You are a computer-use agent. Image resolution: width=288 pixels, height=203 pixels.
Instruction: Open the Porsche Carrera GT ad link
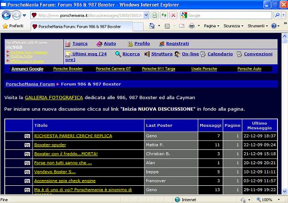coord(113,69)
